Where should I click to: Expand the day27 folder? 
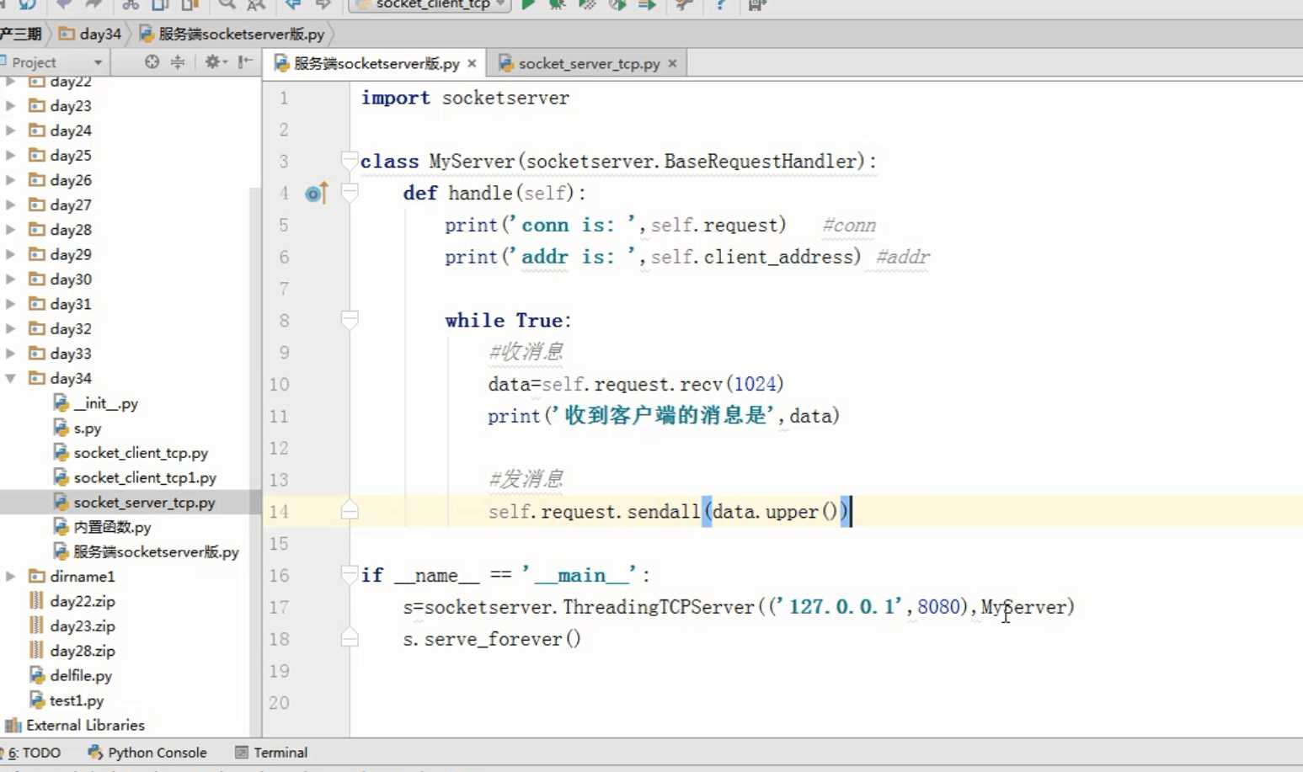pyautogui.click(x=10, y=205)
